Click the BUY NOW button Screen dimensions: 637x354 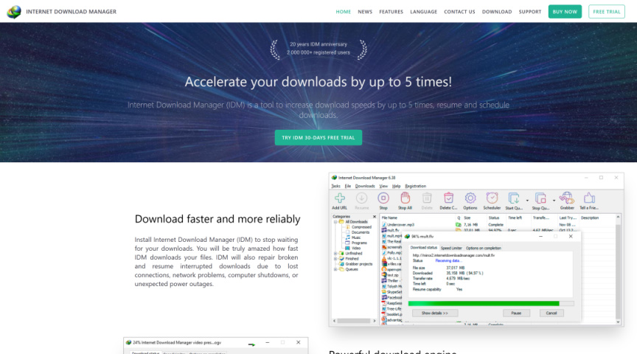click(565, 12)
